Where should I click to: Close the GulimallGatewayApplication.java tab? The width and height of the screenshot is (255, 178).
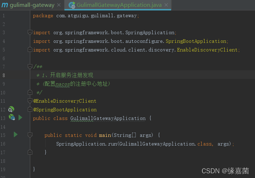pos(166,5)
